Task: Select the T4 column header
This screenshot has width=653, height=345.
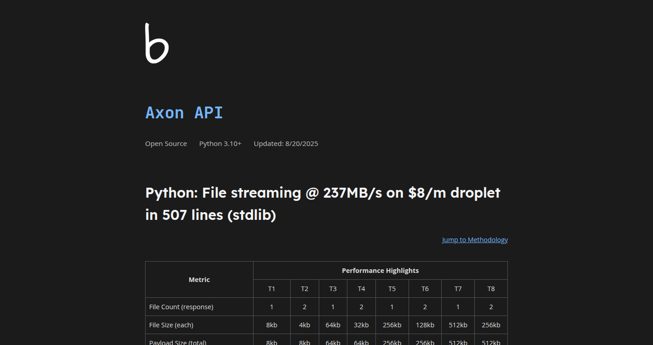Action: coord(361,289)
